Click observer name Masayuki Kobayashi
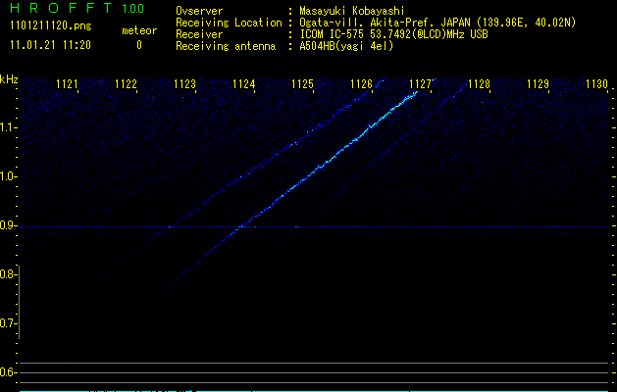 pos(352,11)
